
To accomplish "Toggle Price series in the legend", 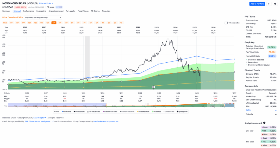I will [x=57, y=112].
